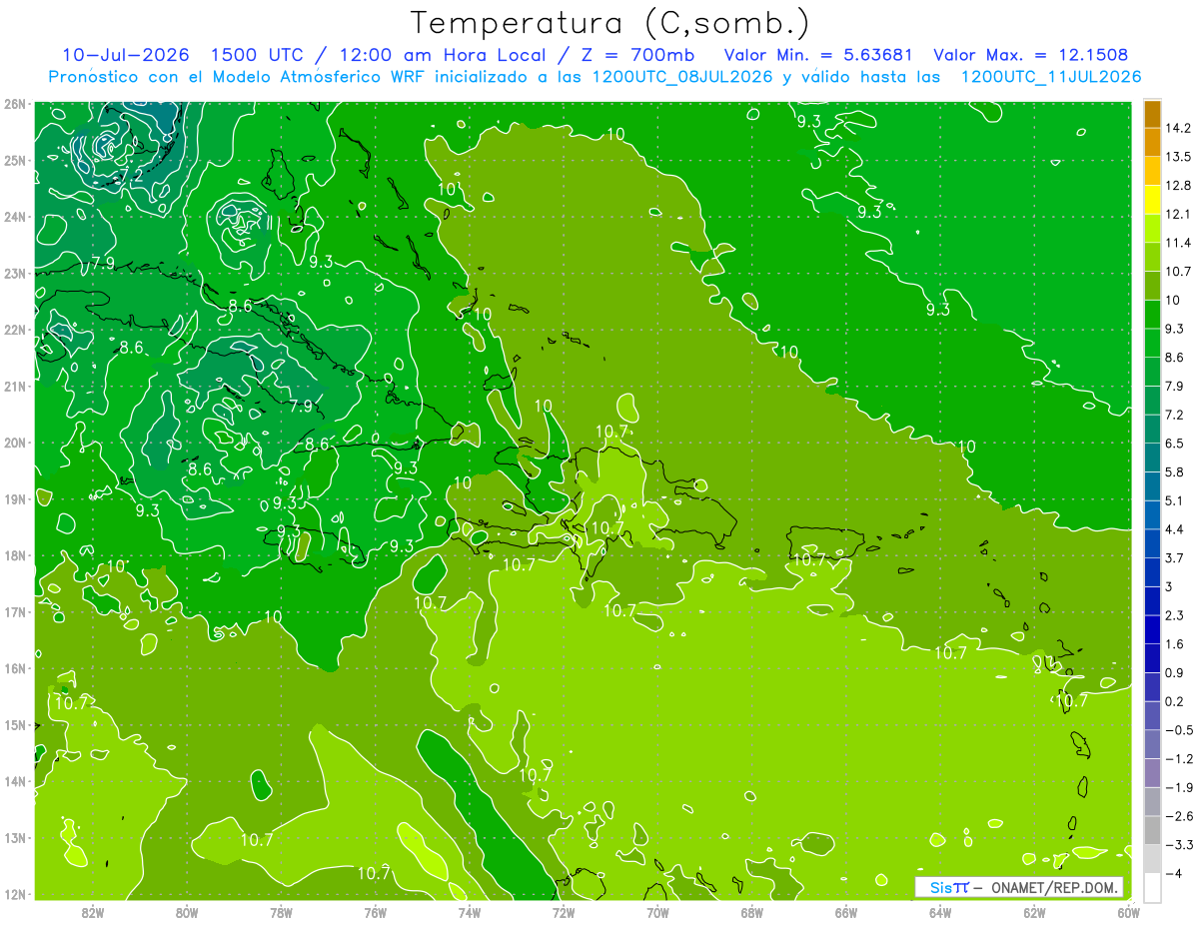1199x926 pixels.
Task: Click the "80W" longitude axis label
Action: click(187, 912)
